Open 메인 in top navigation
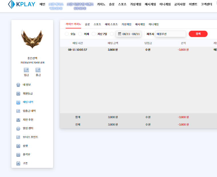Screen dimensions: 217x177 pos(42,5)
